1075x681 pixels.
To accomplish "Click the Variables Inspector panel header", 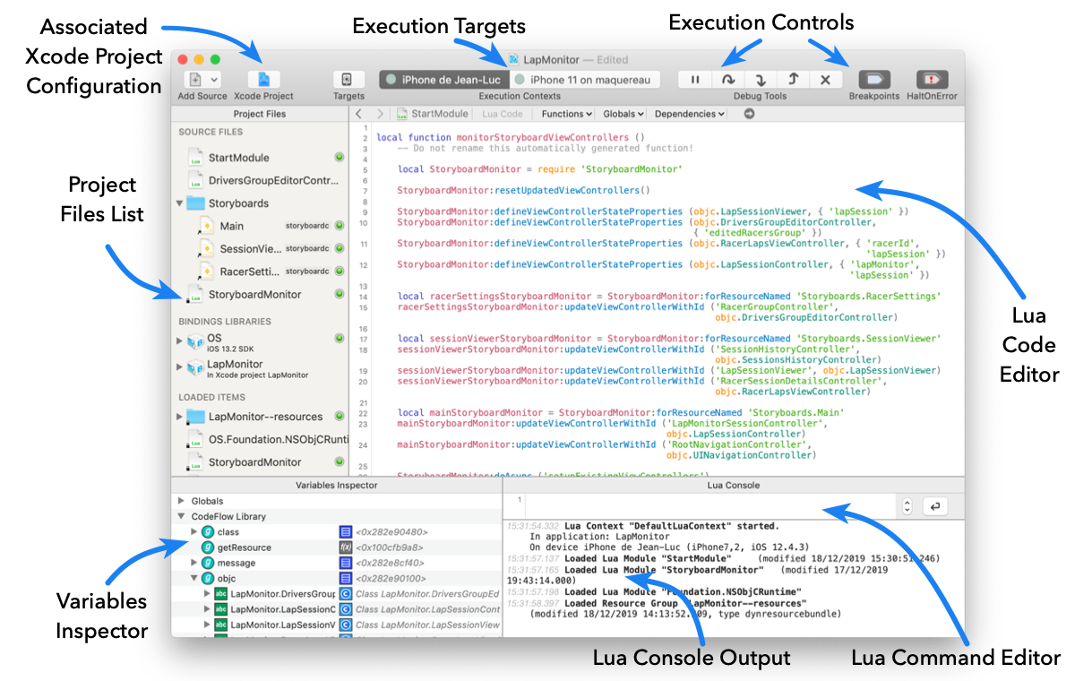I will pos(337,485).
